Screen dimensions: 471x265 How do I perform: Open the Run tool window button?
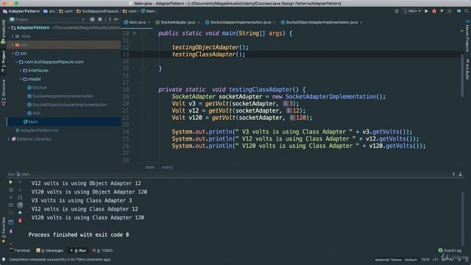[x=79, y=250]
